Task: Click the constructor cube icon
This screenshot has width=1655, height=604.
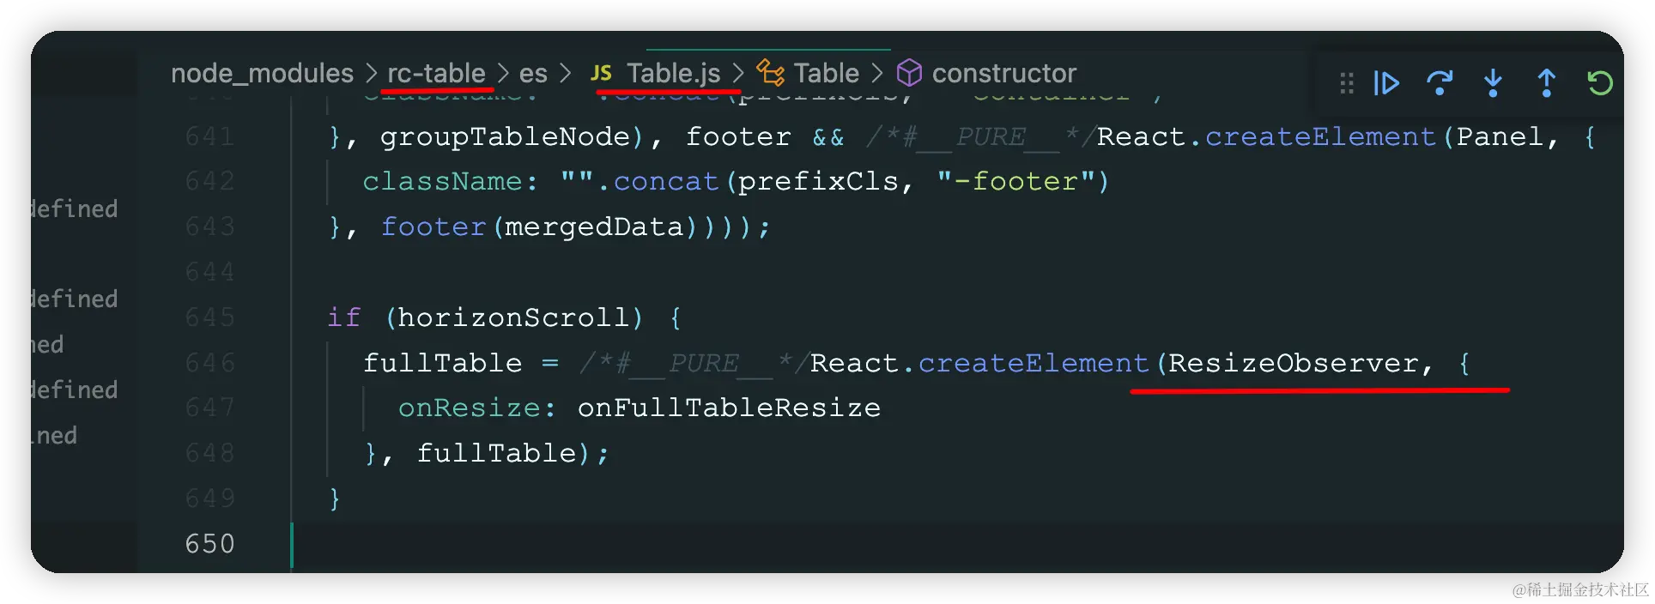Action: (909, 74)
